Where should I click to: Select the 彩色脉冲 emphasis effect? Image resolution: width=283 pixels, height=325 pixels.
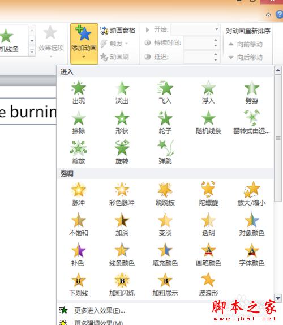point(122,194)
